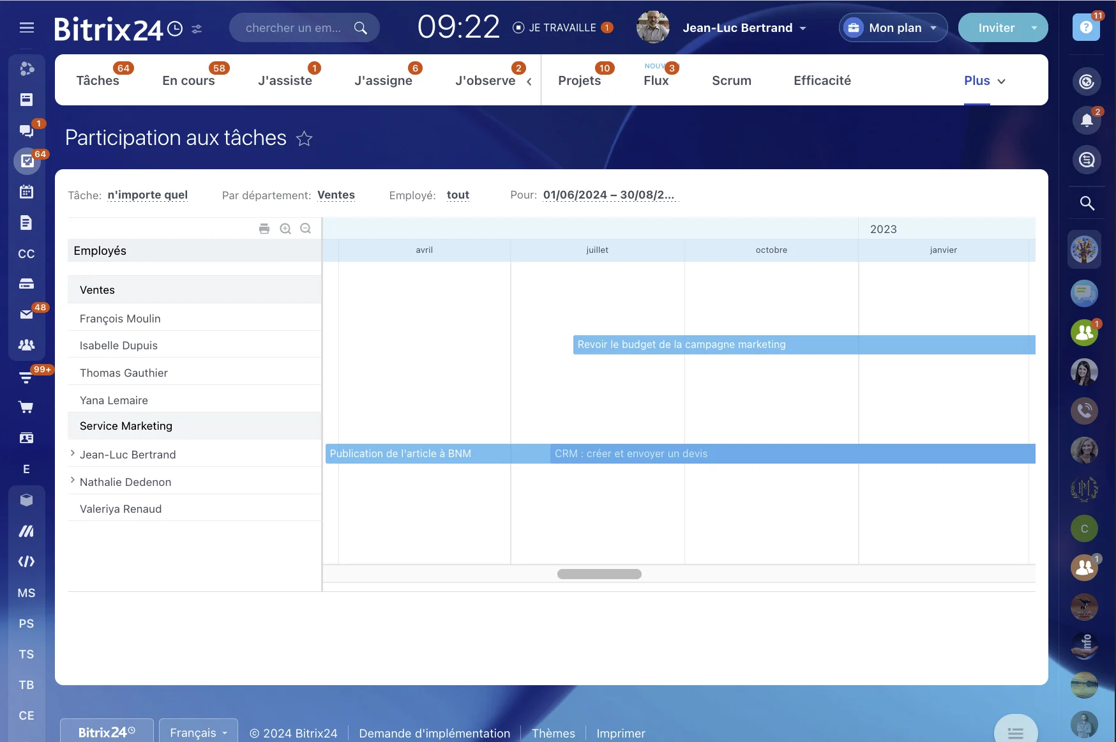Open the notifications bell icon
This screenshot has height=742, width=1116.
click(x=1087, y=120)
